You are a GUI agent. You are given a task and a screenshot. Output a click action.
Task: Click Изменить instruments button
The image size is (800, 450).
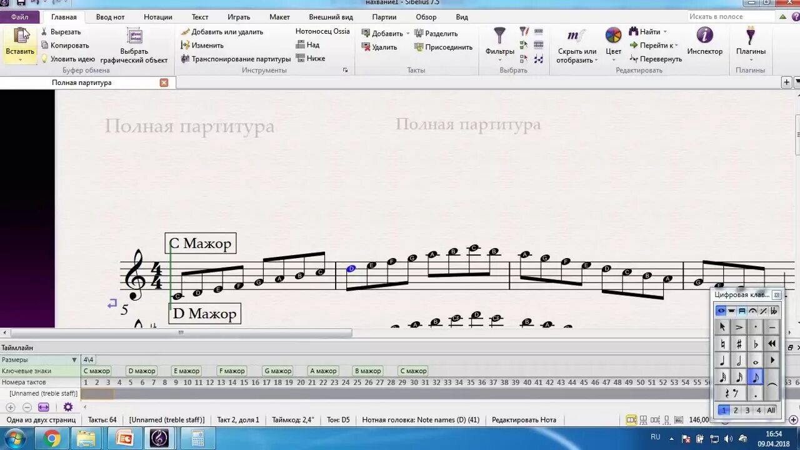click(x=202, y=45)
